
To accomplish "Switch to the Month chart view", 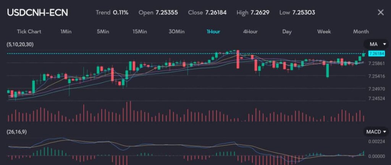I will 361,32.
